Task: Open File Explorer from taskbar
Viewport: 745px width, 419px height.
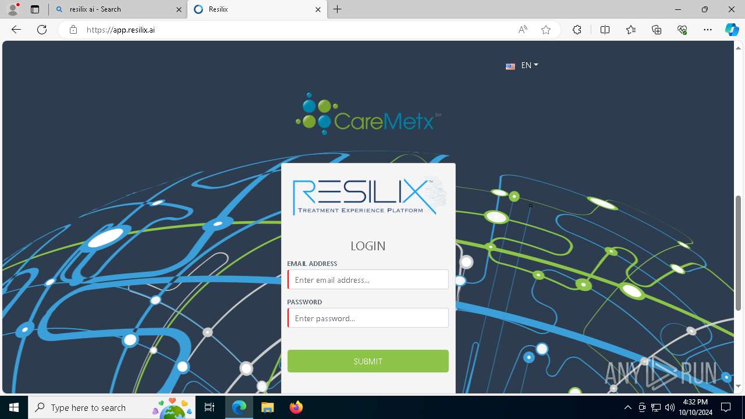Action: coord(267,407)
